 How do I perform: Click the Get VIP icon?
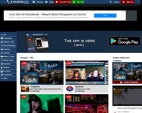pyautogui.click(x=74, y=2)
